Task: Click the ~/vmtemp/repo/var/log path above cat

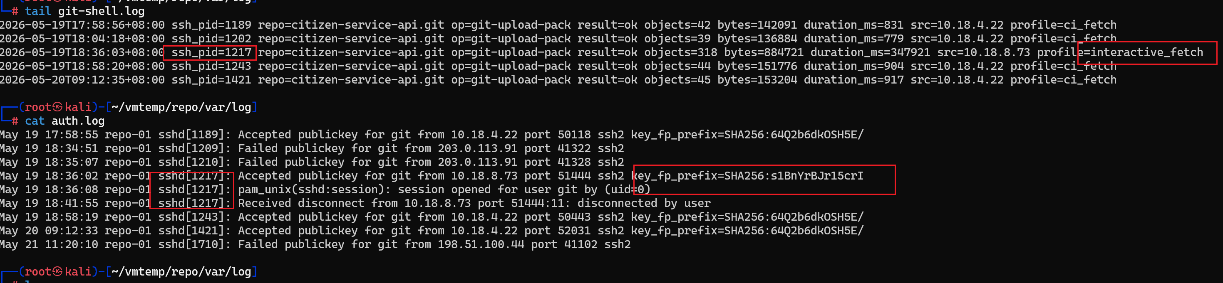Action: tap(181, 107)
